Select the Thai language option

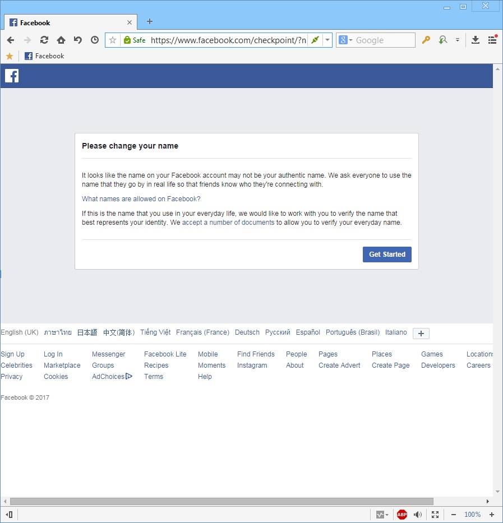coord(58,332)
